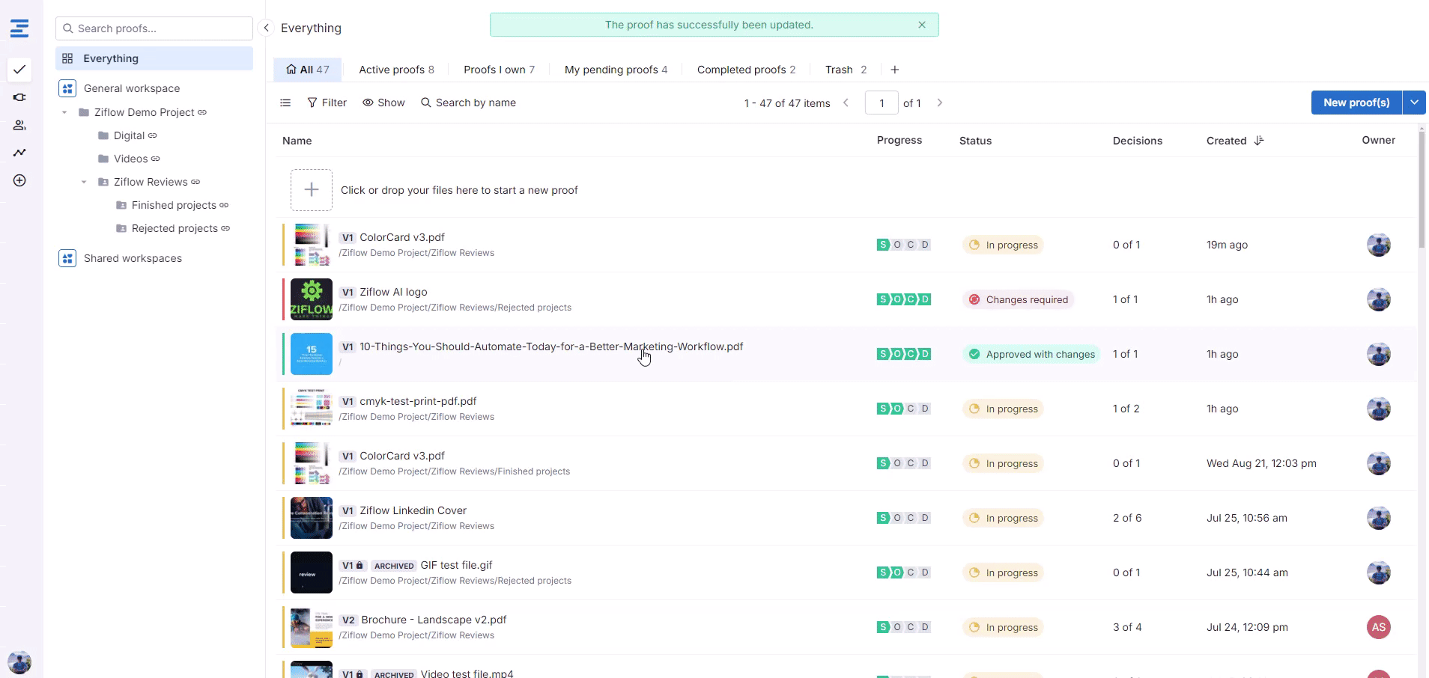Click the New proof(s) button
Screen dimensions: 1429x678
[1356, 103]
